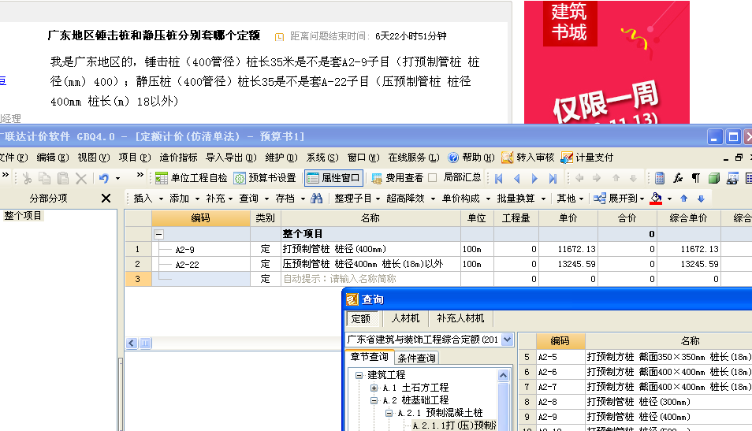Click the Cut scissors icon
The image size is (752, 431).
(27, 178)
